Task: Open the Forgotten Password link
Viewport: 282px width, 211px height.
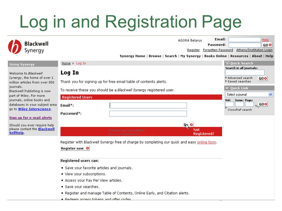Action: pyautogui.click(x=218, y=50)
